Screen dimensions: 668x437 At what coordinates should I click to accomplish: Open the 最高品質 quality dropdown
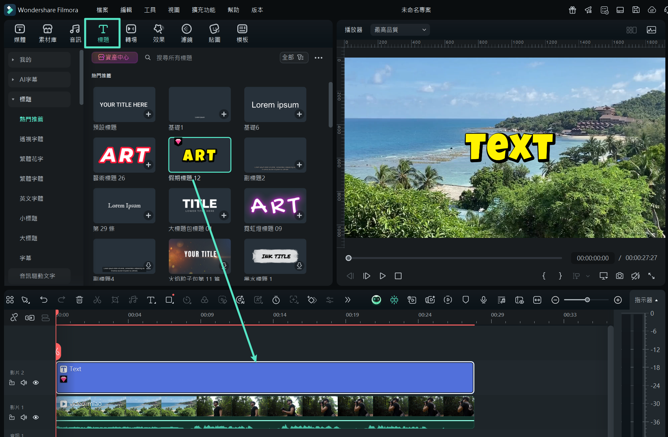point(400,30)
